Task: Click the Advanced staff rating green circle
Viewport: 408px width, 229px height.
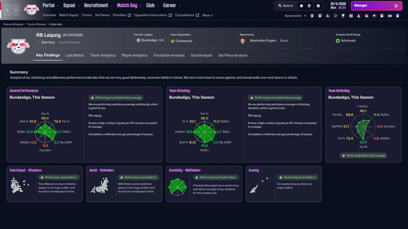Action: click(x=338, y=41)
